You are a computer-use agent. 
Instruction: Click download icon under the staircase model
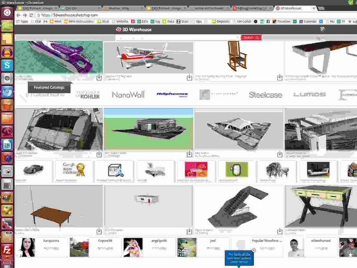[x=280, y=231]
